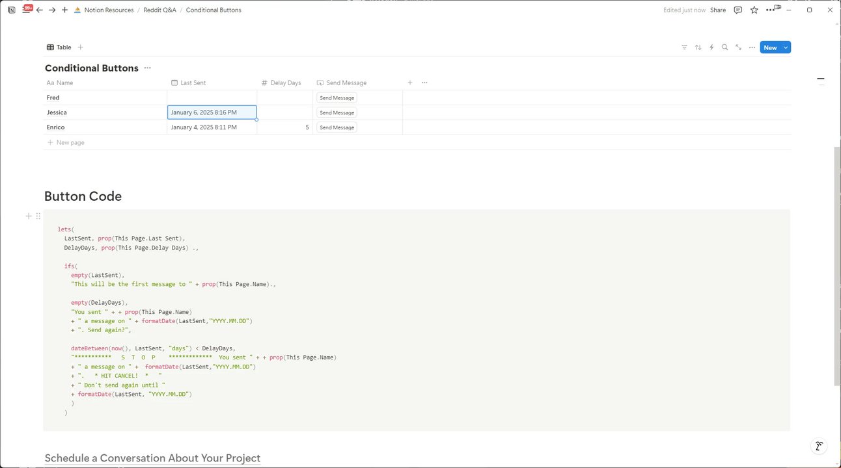Open automations lightning bolt icon
This screenshot has height=468, width=841.
coord(711,47)
